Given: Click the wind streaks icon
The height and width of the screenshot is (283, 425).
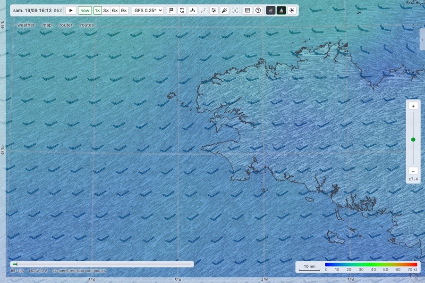Looking at the screenshot, I should click(224, 10).
